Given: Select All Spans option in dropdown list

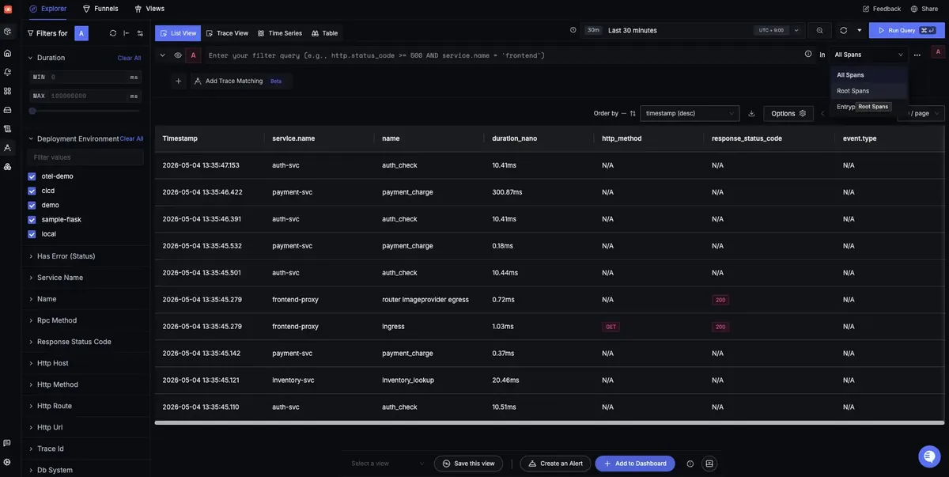Looking at the screenshot, I should coord(868,75).
